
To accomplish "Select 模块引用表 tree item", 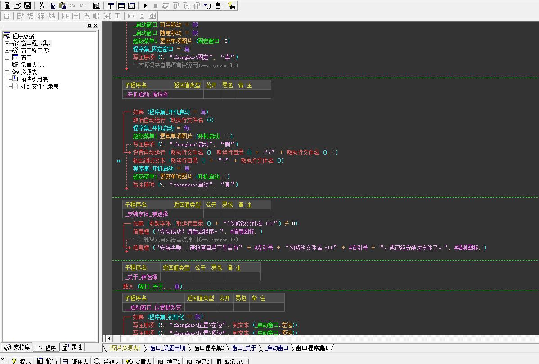I will 34,80.
